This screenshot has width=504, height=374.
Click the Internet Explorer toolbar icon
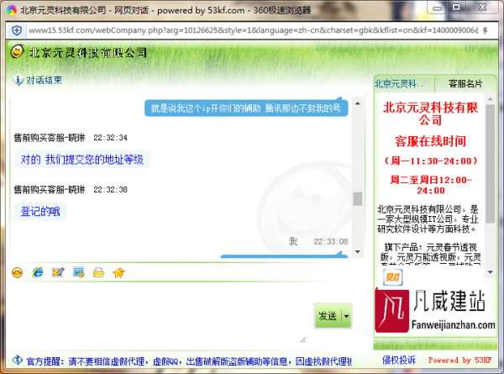coord(38,272)
